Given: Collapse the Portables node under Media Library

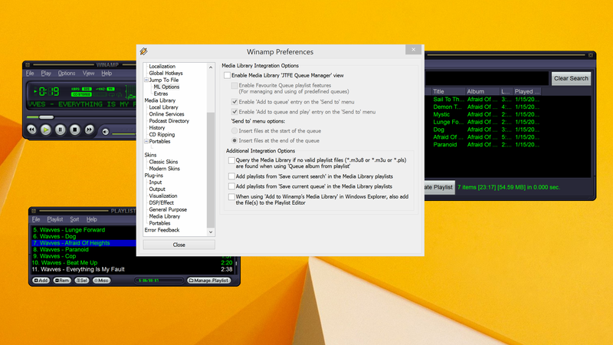Looking at the screenshot, I should [x=146, y=141].
